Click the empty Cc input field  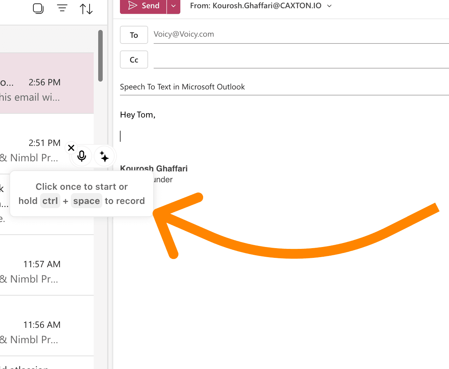click(x=301, y=60)
